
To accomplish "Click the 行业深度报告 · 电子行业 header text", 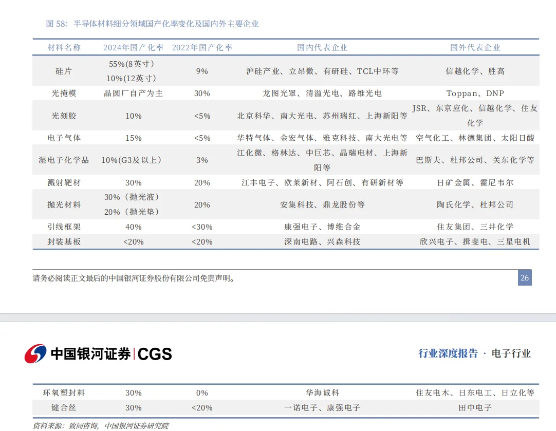I will [x=474, y=353].
